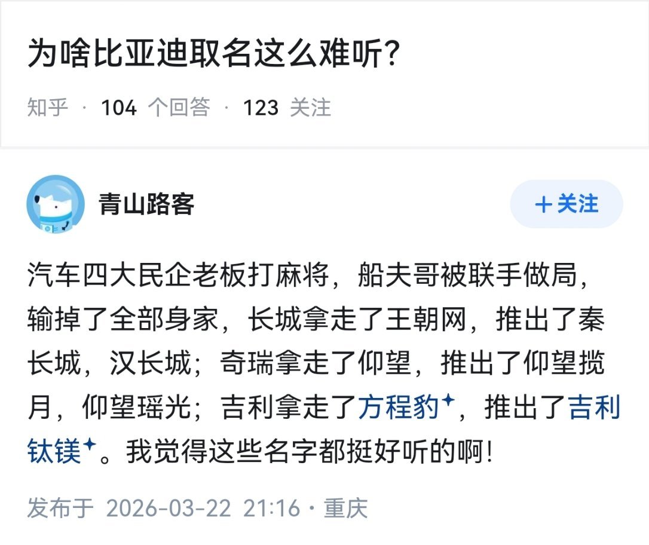Open the 吉利钛镁 keyword link
649x545 pixels.
(x=54, y=445)
